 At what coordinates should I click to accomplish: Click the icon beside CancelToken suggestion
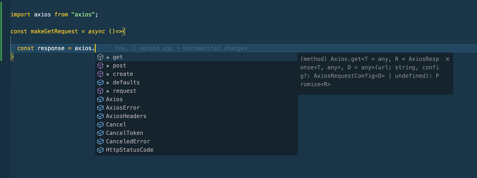tap(100, 133)
